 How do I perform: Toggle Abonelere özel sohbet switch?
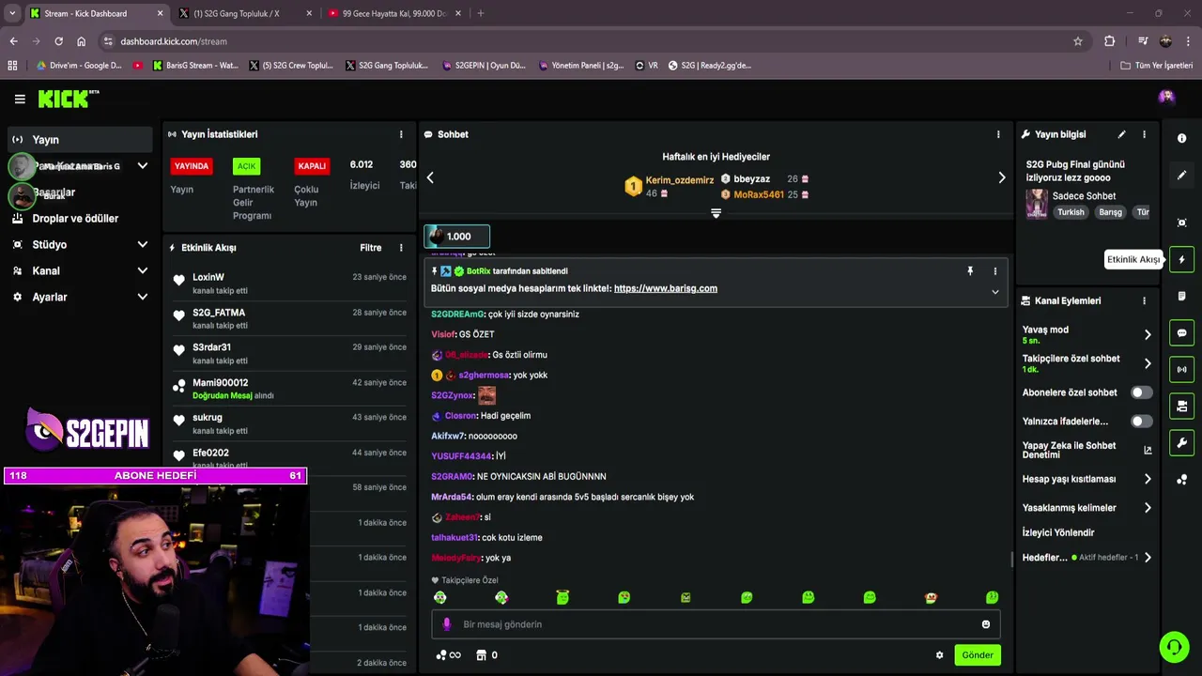(x=1141, y=392)
